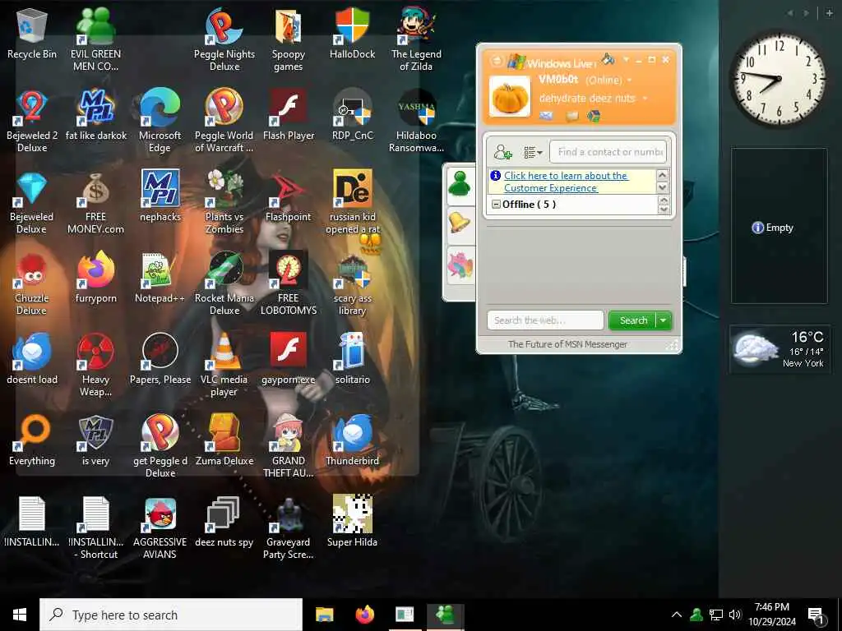The image size is (842, 631).
Task: Click the VM0b0t display name
Action: pos(558,80)
